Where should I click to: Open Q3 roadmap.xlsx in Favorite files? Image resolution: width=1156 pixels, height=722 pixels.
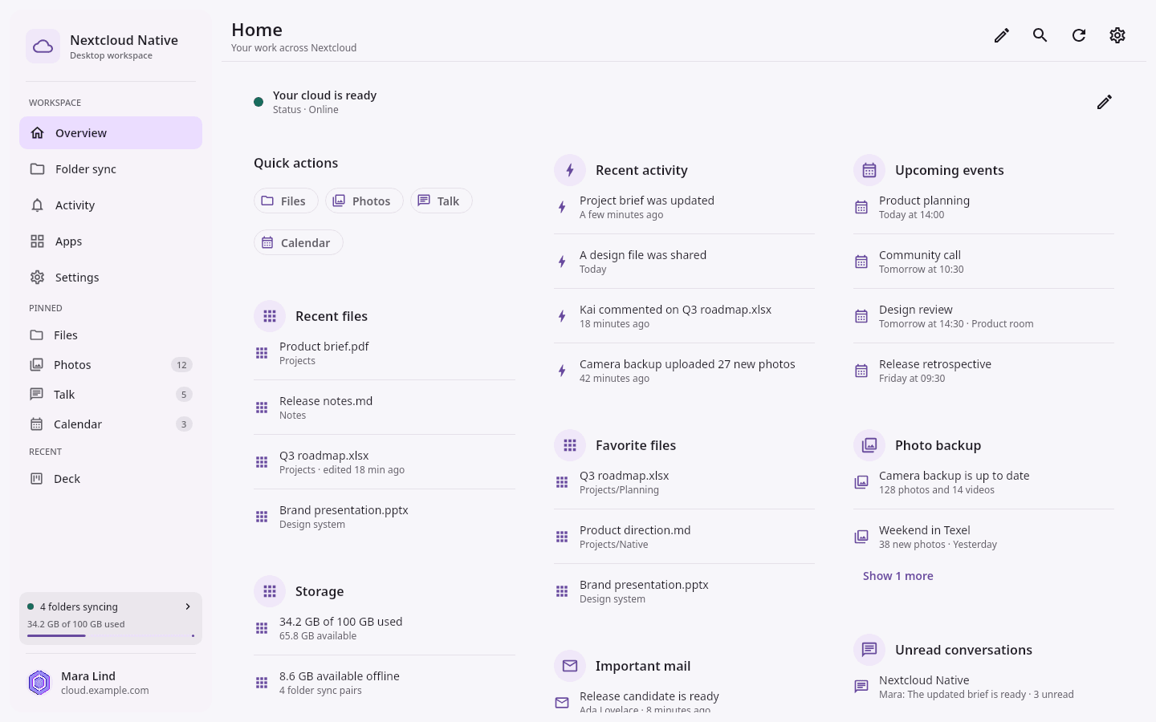click(684, 482)
